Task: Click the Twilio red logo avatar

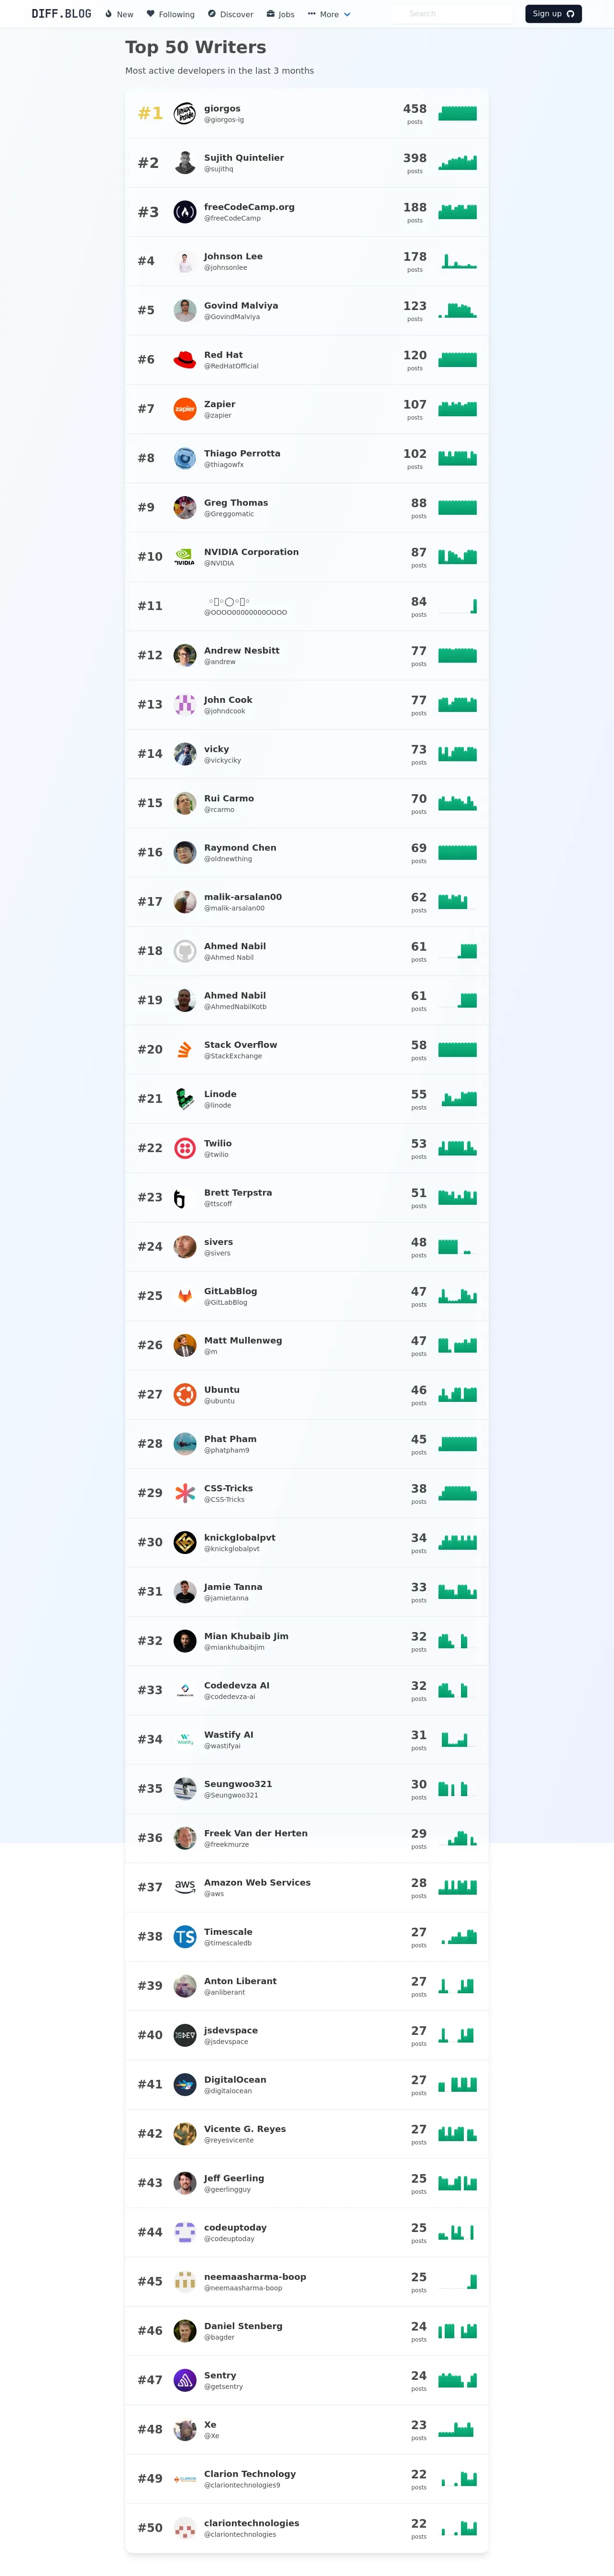Action: (185, 1148)
